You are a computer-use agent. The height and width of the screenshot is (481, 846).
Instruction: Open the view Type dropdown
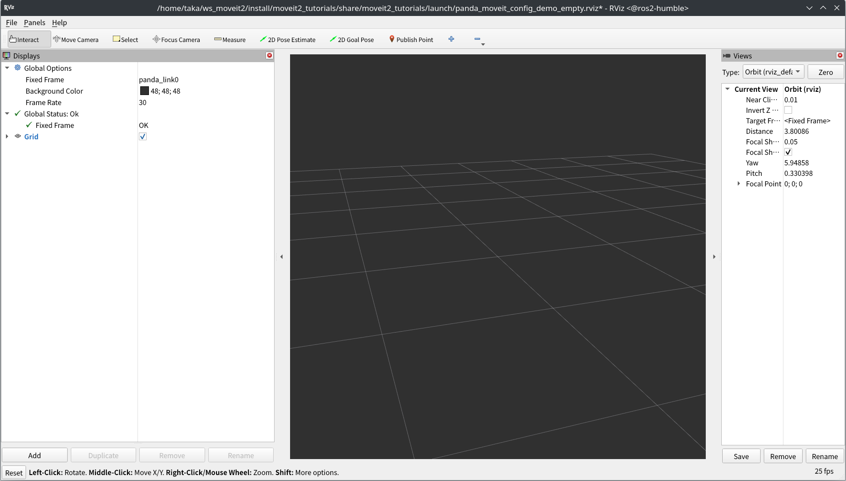click(x=773, y=72)
